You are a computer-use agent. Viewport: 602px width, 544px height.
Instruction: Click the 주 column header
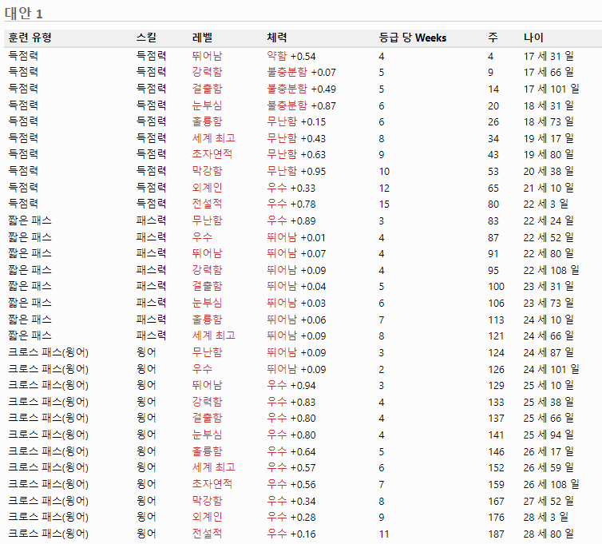coord(493,38)
